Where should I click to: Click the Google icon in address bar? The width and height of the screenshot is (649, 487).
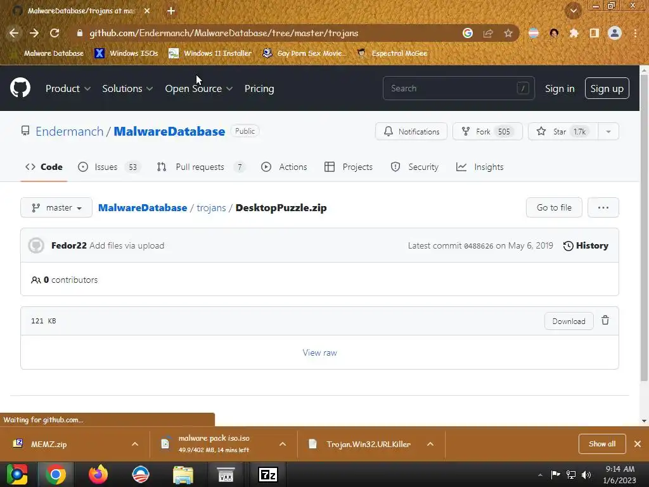point(468,33)
